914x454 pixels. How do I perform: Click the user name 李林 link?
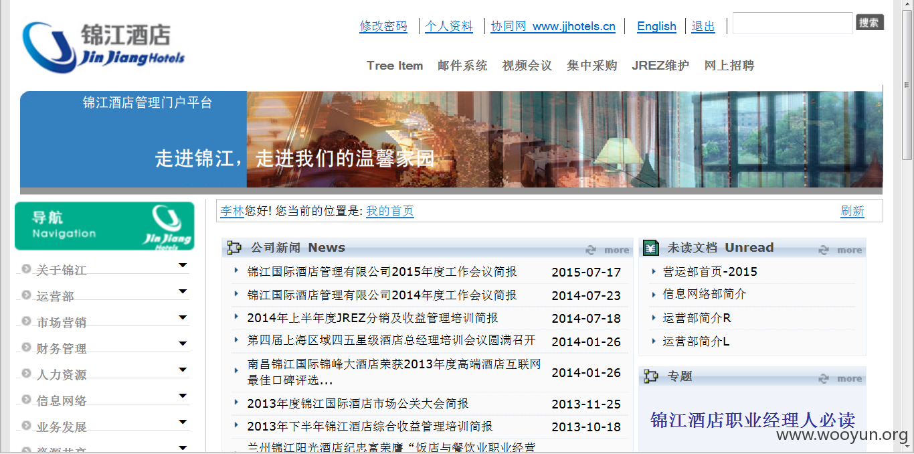pyautogui.click(x=232, y=211)
